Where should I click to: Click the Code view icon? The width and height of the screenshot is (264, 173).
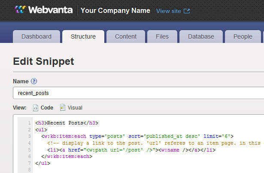click(35, 108)
